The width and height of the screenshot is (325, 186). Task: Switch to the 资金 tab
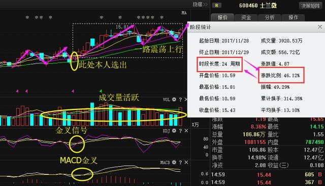246,18
